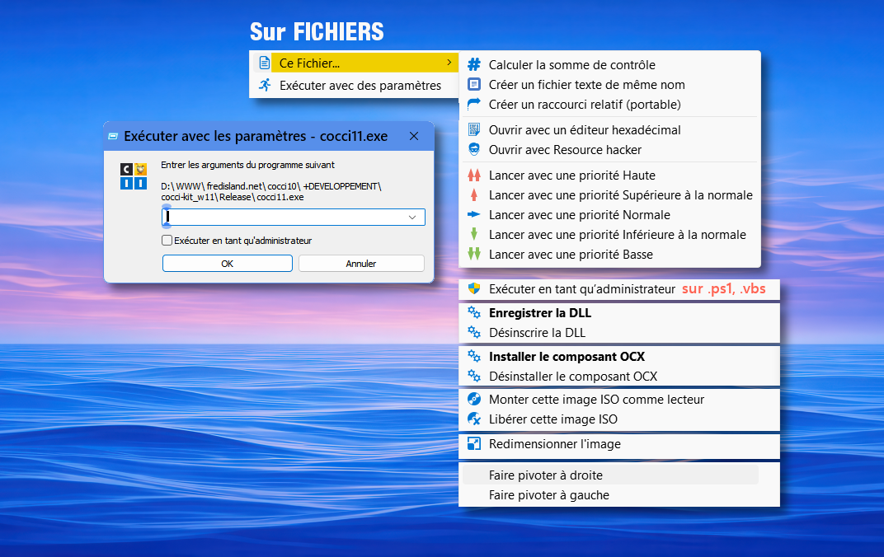
Task: Click the resize image icon
Action: [474, 443]
